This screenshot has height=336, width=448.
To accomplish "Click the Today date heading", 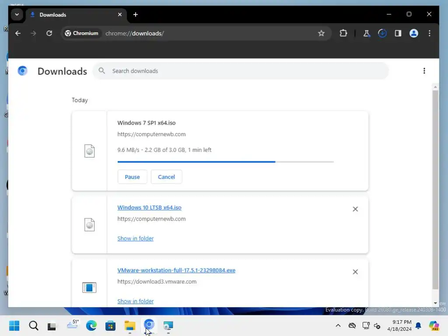I will coord(80,100).
